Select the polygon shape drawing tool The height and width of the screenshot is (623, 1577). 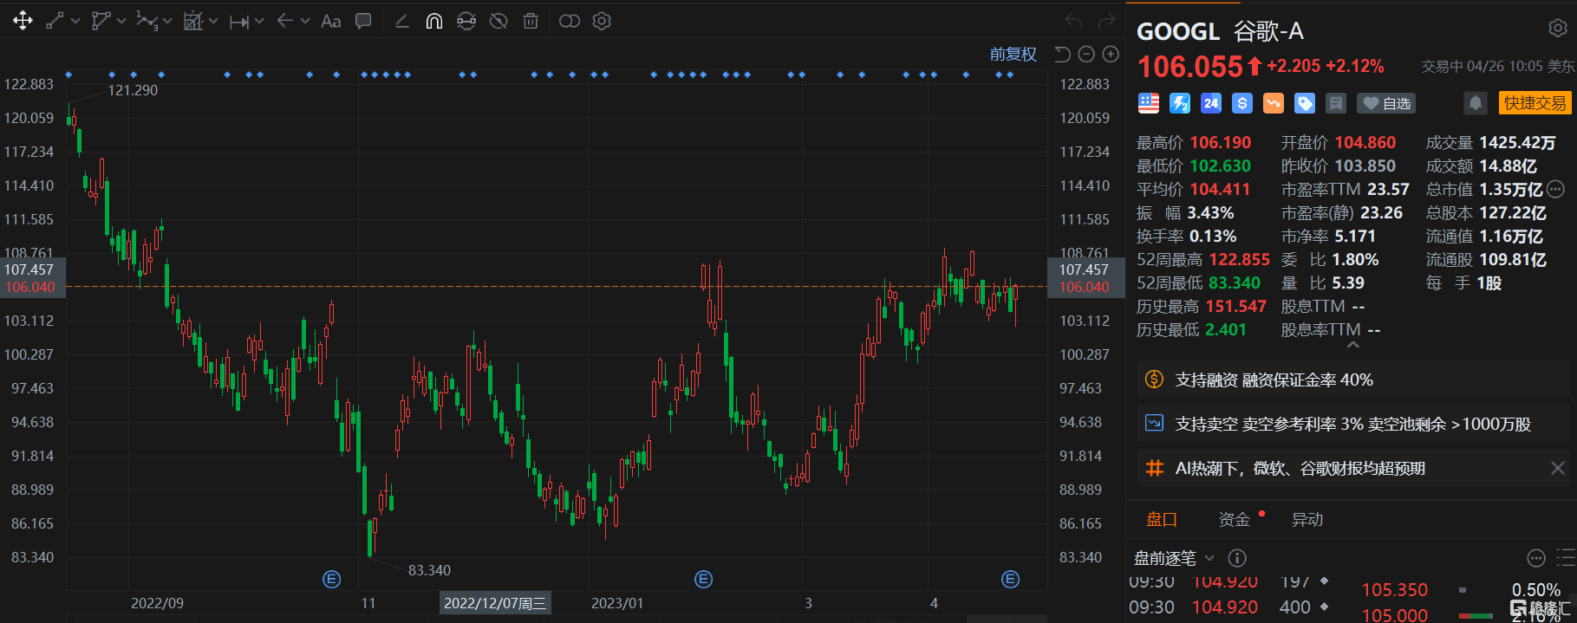(x=101, y=21)
